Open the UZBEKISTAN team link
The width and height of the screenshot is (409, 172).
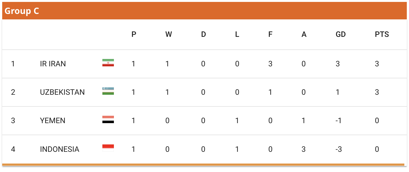[62, 92]
